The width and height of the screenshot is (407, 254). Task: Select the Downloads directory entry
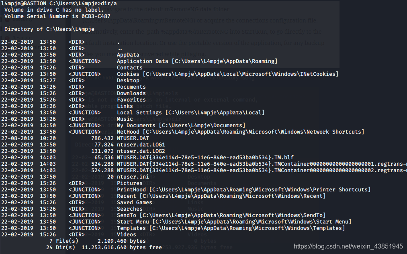[131, 93]
